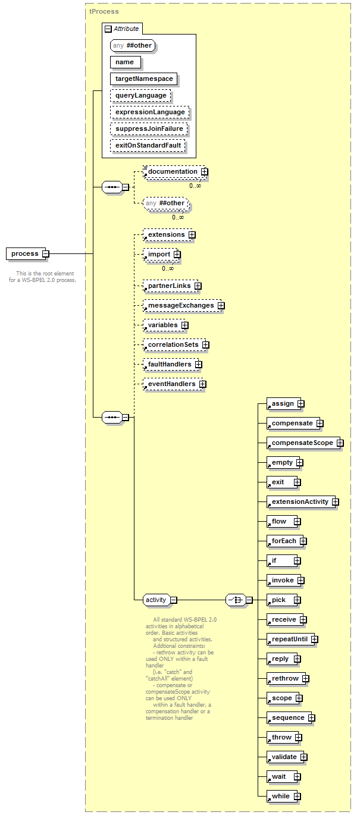Viewport: 357px width, 815px height.
Task: Expand the flow element
Action: pyautogui.click(x=297, y=522)
